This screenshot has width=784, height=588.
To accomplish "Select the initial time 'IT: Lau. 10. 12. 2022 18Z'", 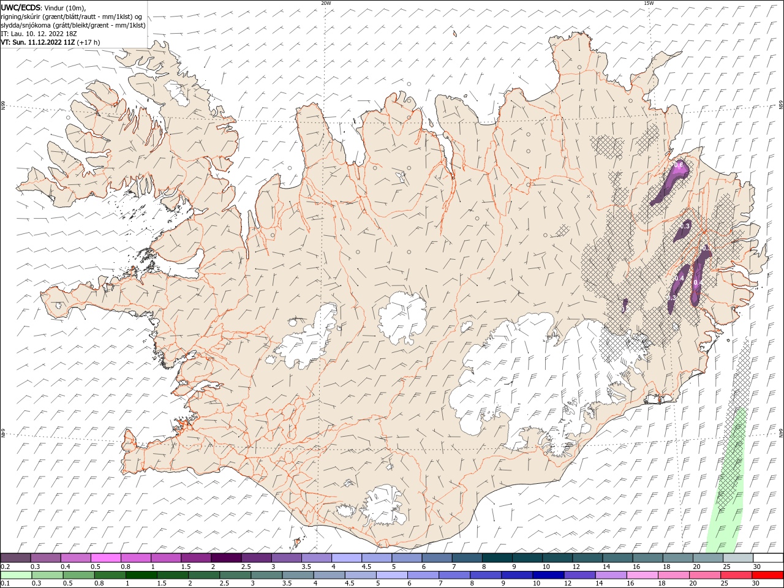I will click(39, 34).
